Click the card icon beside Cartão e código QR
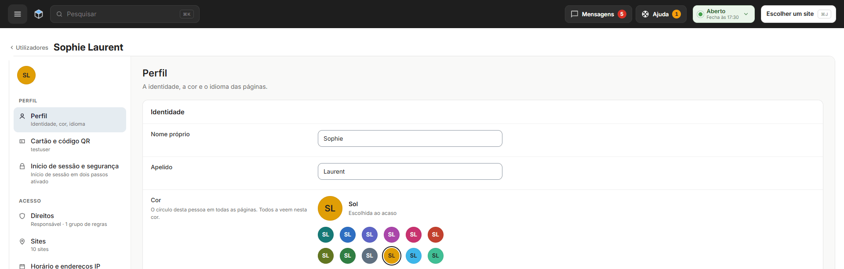This screenshot has height=269, width=844. click(x=22, y=141)
